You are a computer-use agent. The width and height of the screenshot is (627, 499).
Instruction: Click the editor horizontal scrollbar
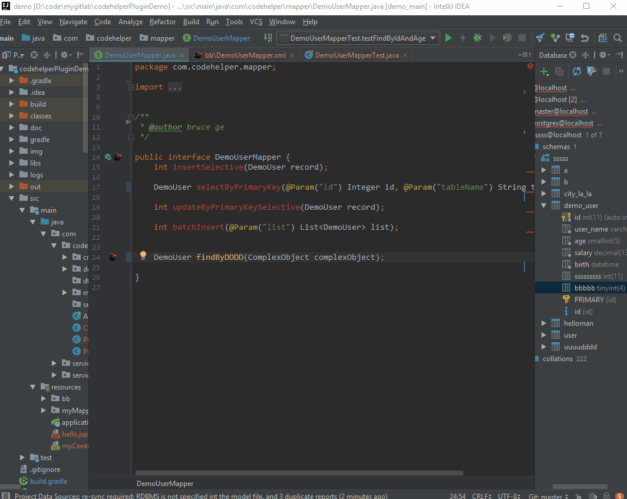pos(299,473)
